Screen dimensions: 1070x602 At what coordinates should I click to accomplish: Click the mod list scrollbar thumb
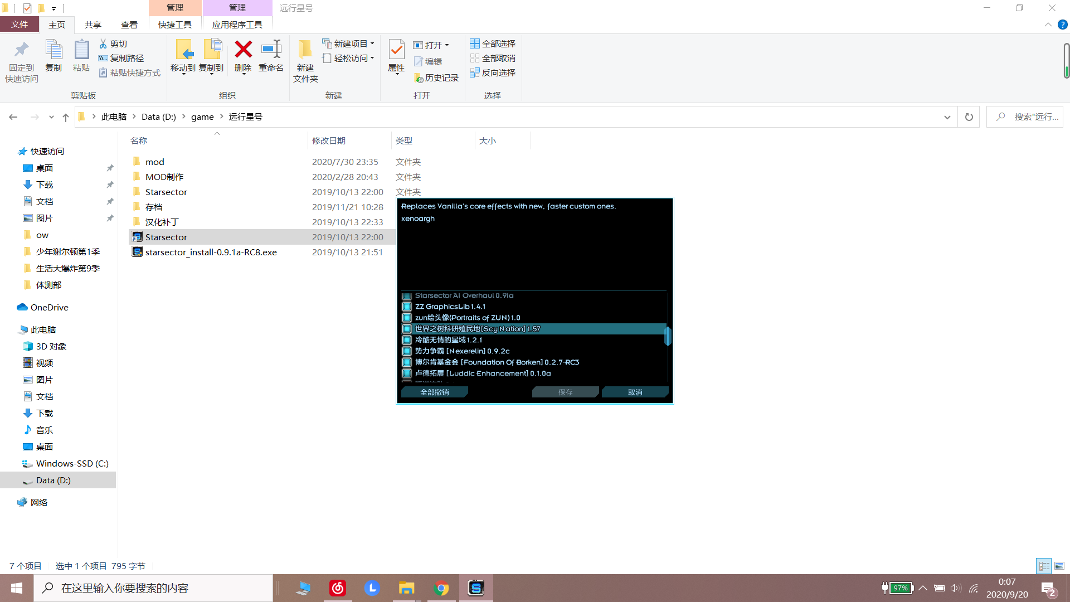667,336
